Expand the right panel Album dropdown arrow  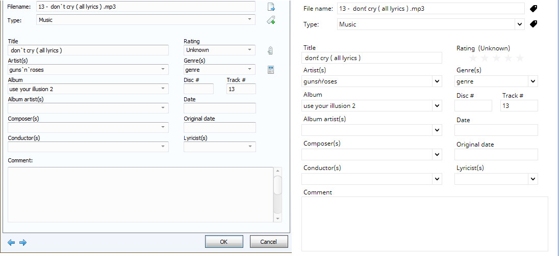(x=437, y=106)
